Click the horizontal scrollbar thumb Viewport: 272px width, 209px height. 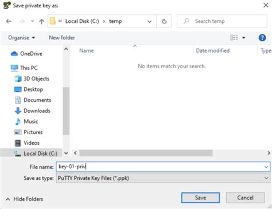pyautogui.click(x=146, y=153)
